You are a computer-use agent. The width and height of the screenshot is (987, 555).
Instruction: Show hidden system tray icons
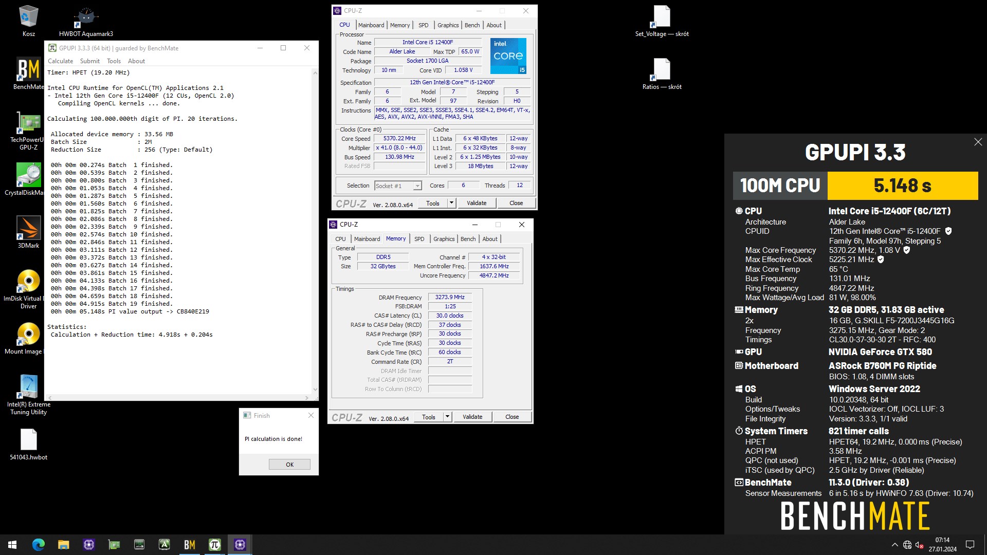pyautogui.click(x=894, y=545)
